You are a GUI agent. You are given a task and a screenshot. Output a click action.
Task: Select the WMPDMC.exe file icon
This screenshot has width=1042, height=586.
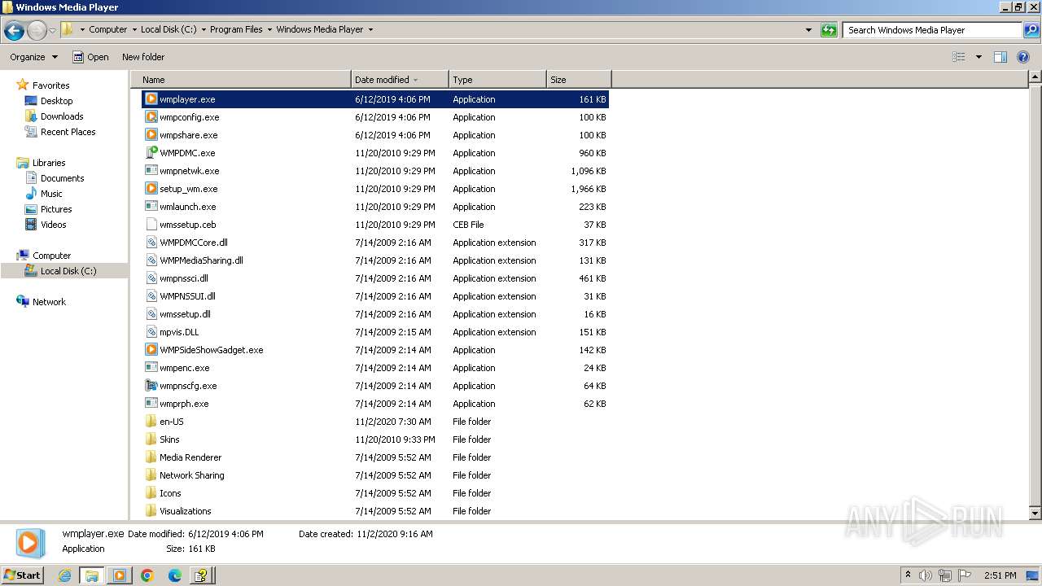click(x=151, y=153)
